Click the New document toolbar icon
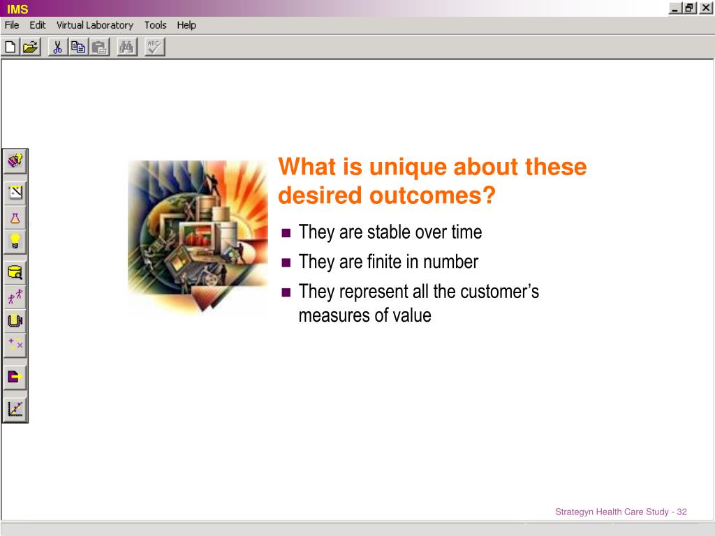 [x=10, y=47]
